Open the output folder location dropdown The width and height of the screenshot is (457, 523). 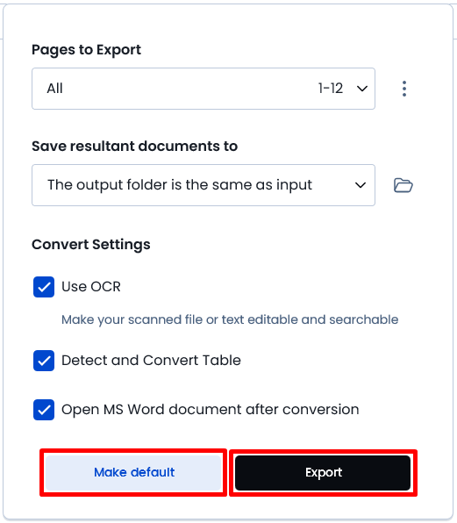pos(204,185)
